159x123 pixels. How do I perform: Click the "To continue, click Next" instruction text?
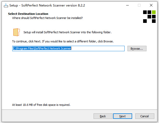(63, 41)
